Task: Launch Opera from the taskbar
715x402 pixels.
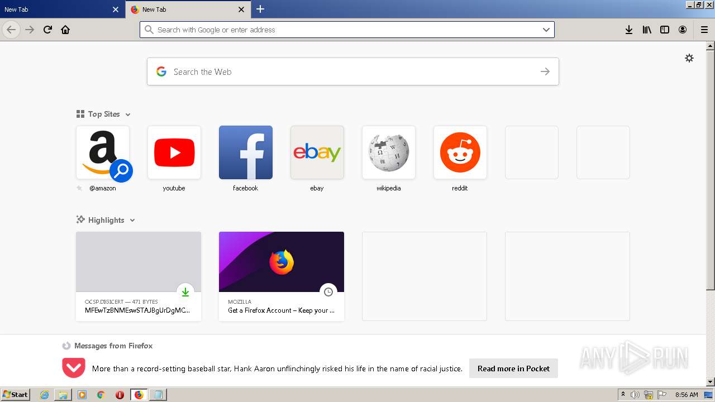Action: 120,395
